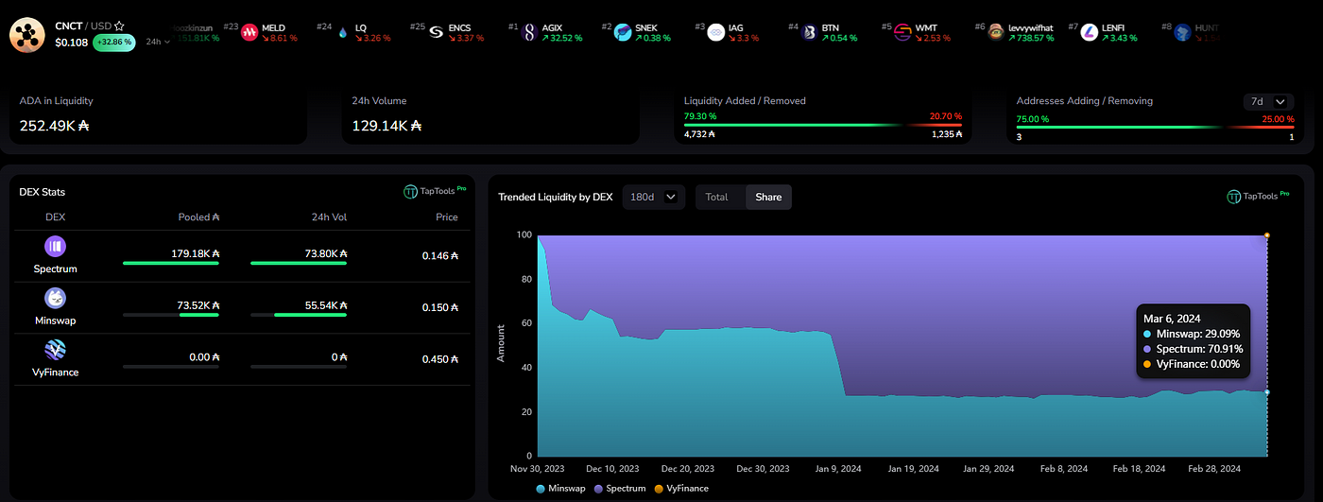The height and width of the screenshot is (502, 1323).
Task: Click the 20.70 % removed percentage
Action: (x=947, y=115)
